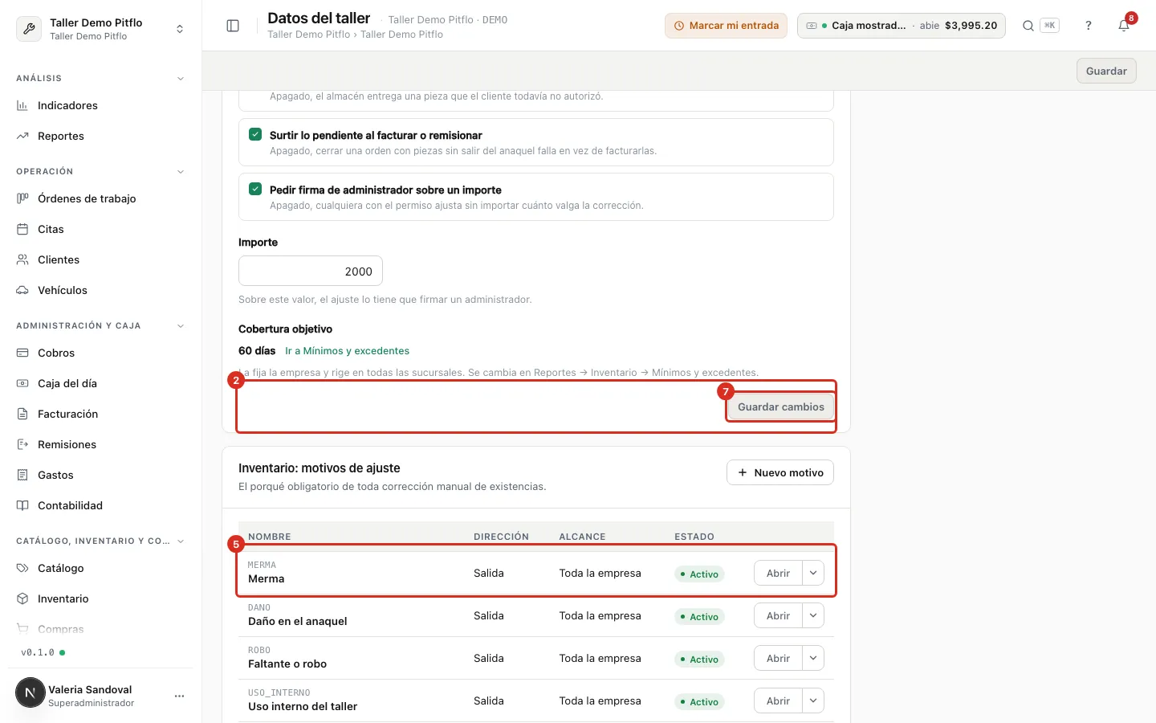Click the Reportes trend icon

coord(22,136)
